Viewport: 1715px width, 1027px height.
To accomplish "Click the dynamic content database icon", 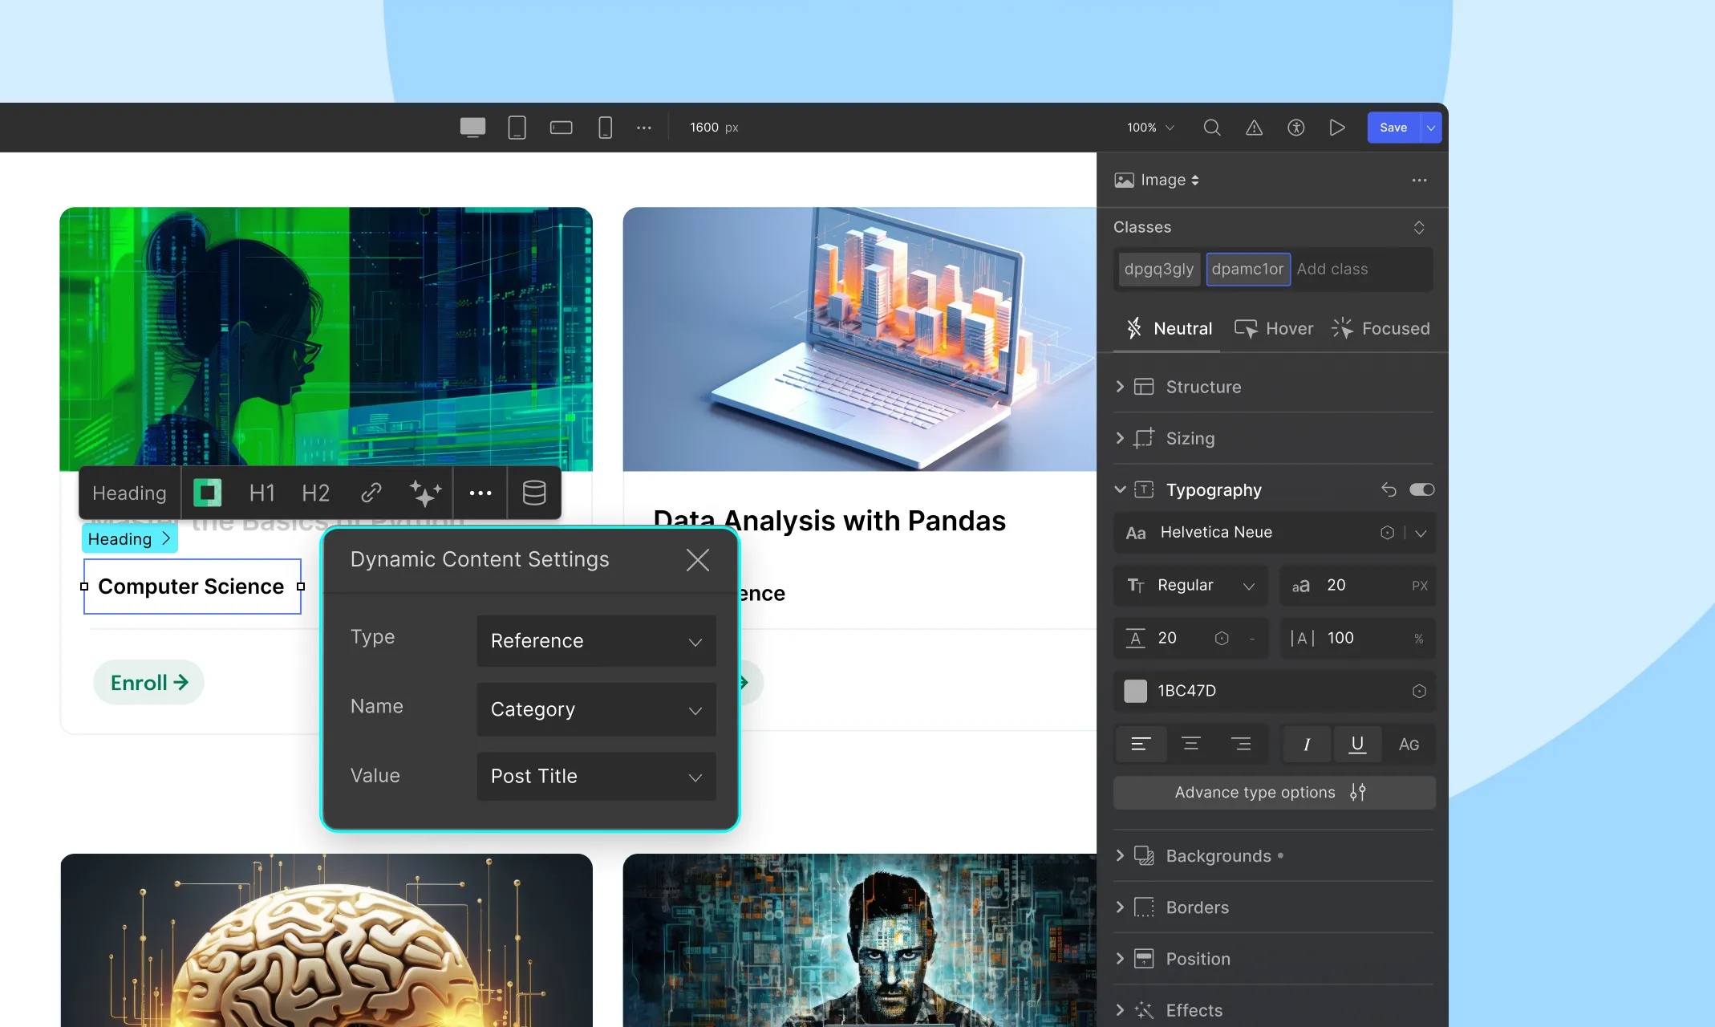I will 534,493.
